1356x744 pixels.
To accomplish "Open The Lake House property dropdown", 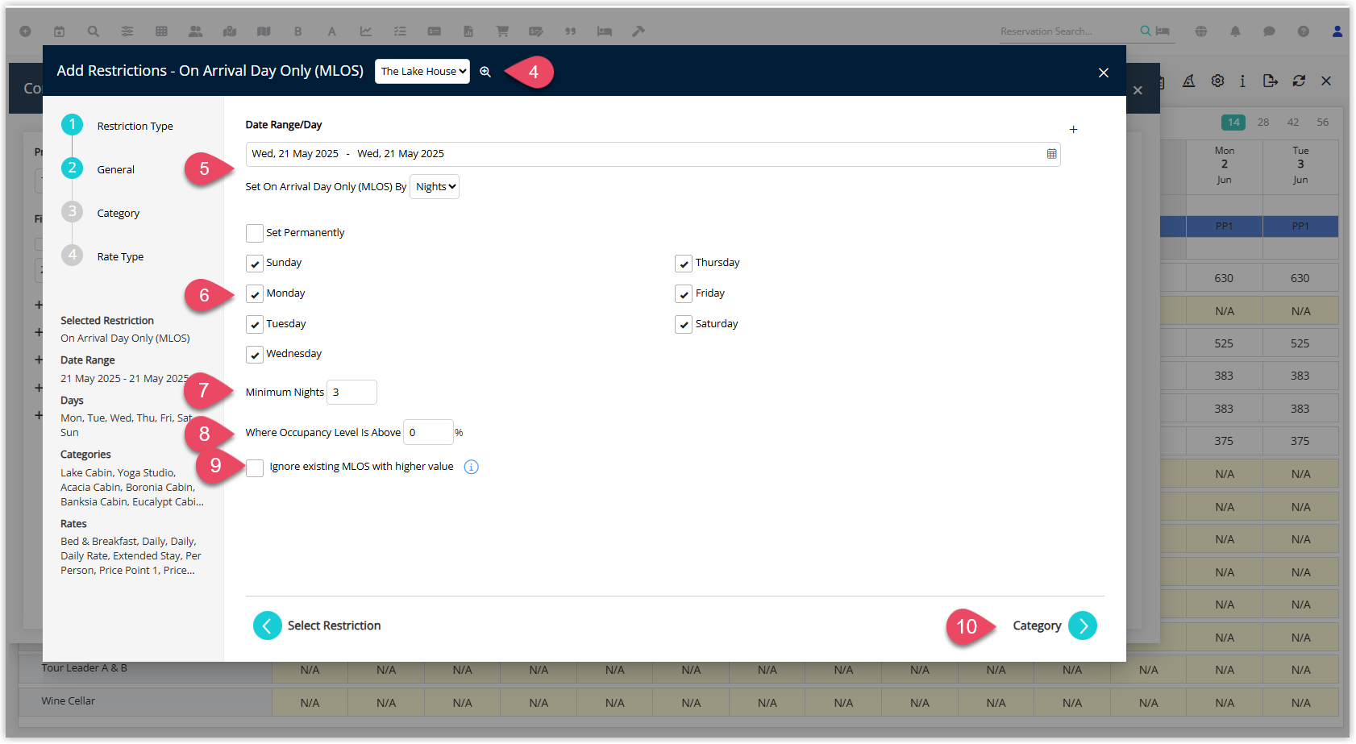I will [422, 71].
